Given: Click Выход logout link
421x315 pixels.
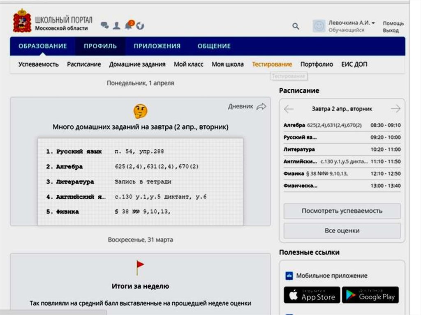Looking at the screenshot, I should coord(391,31).
